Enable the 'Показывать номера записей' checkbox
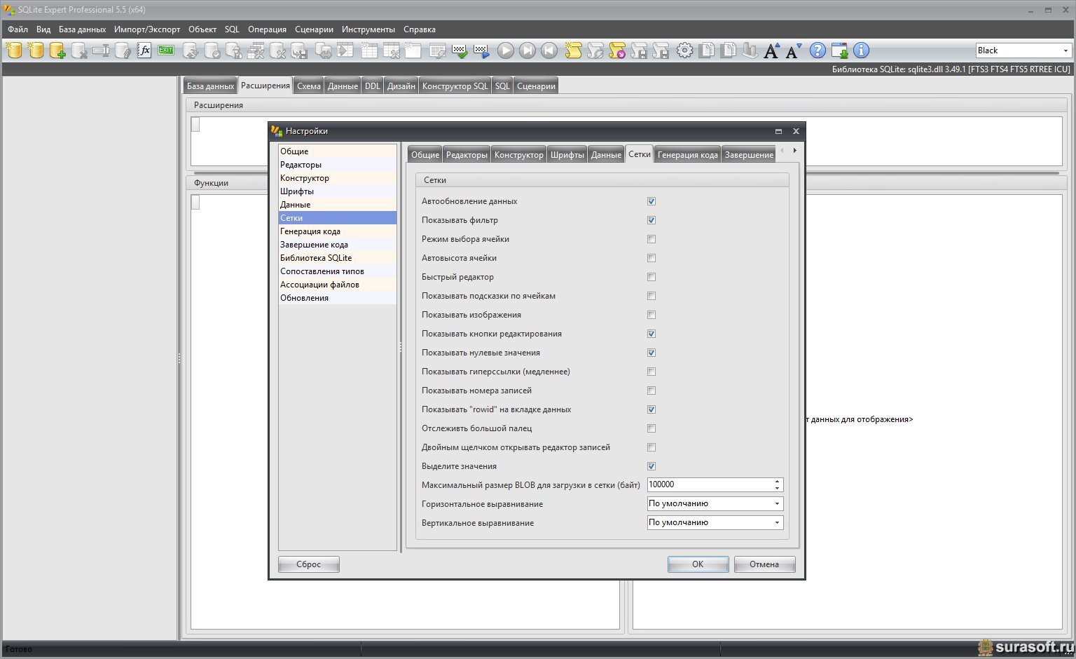Image resolution: width=1076 pixels, height=659 pixels. (x=651, y=390)
